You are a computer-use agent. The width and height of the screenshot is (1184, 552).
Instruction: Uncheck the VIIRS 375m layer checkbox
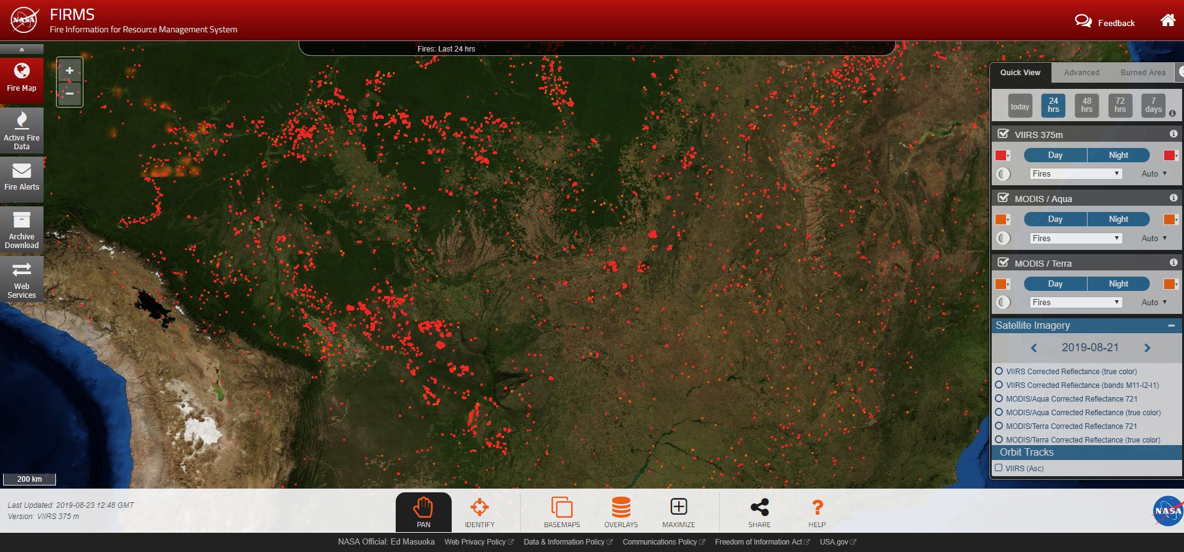tap(1003, 134)
